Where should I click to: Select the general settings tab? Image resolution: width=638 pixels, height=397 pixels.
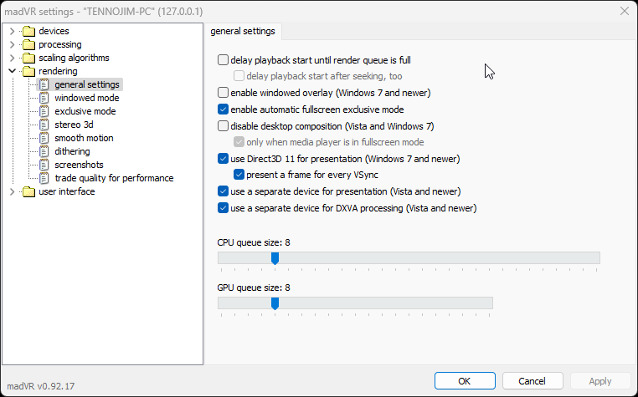(243, 31)
